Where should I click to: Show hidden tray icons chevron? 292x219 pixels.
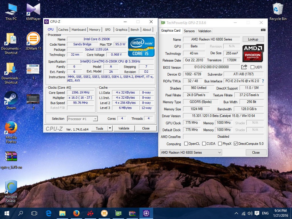pos(236,213)
